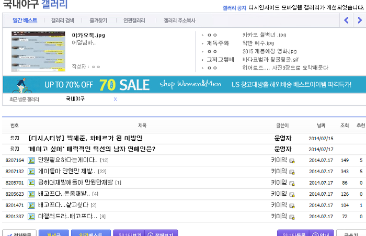Open the 야카오톡.jpg thumbnail image
This screenshot has height=236, width=366.
pos(38,51)
